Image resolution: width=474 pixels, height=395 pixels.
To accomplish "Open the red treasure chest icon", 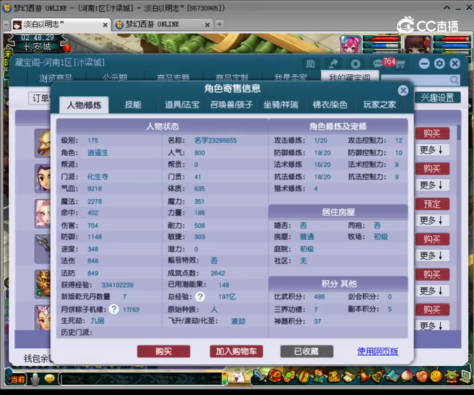I will 274,376.
